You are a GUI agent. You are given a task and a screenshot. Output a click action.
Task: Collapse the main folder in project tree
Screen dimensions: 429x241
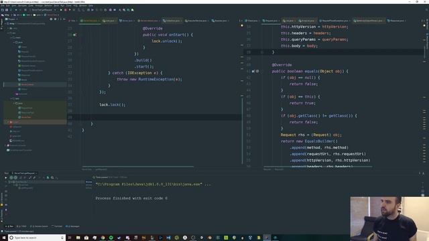(x=11, y=37)
